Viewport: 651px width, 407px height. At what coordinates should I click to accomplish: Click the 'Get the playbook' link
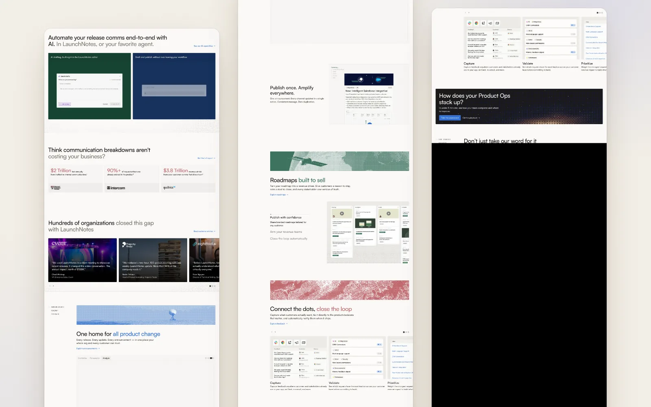[x=471, y=118]
